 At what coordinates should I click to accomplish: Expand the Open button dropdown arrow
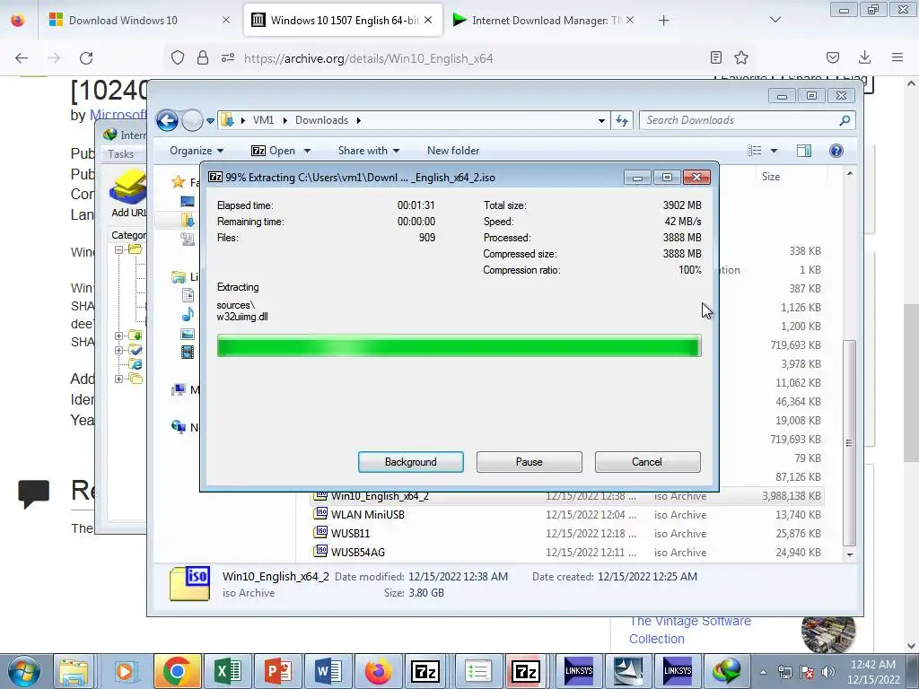click(307, 151)
